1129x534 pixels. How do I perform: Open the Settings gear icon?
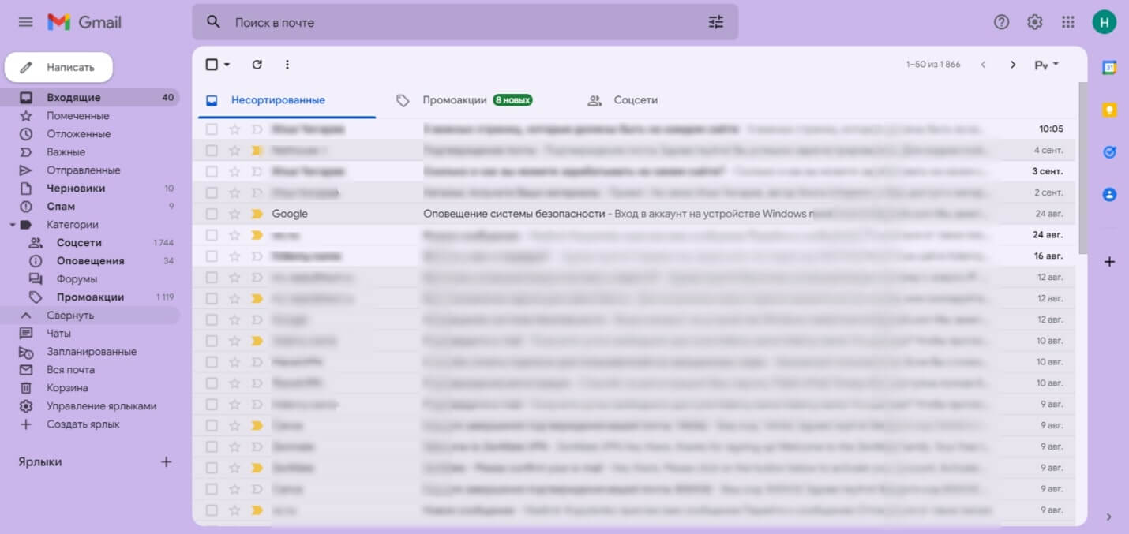(x=1035, y=22)
